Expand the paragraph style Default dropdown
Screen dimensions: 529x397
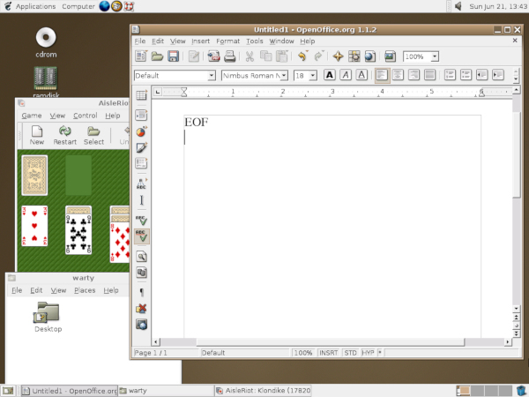click(x=212, y=75)
